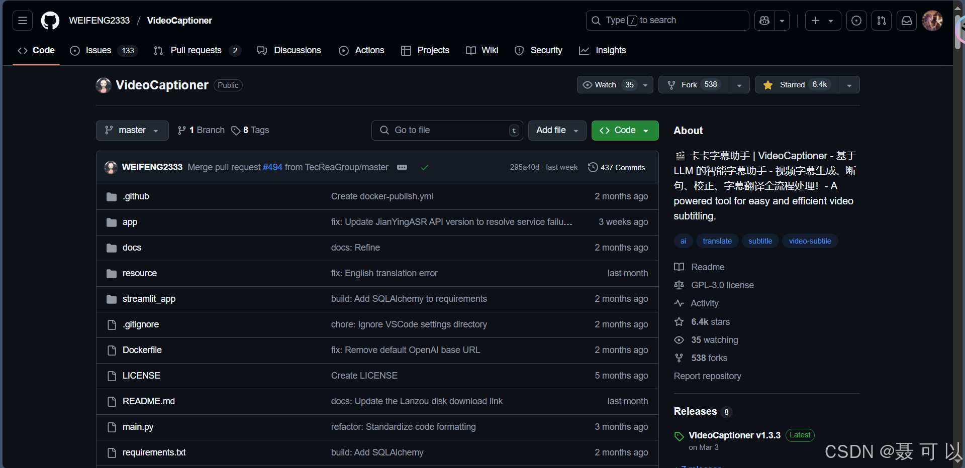The height and width of the screenshot is (468, 965).
Task: Open the Dockerfile file
Action: pyautogui.click(x=142, y=350)
